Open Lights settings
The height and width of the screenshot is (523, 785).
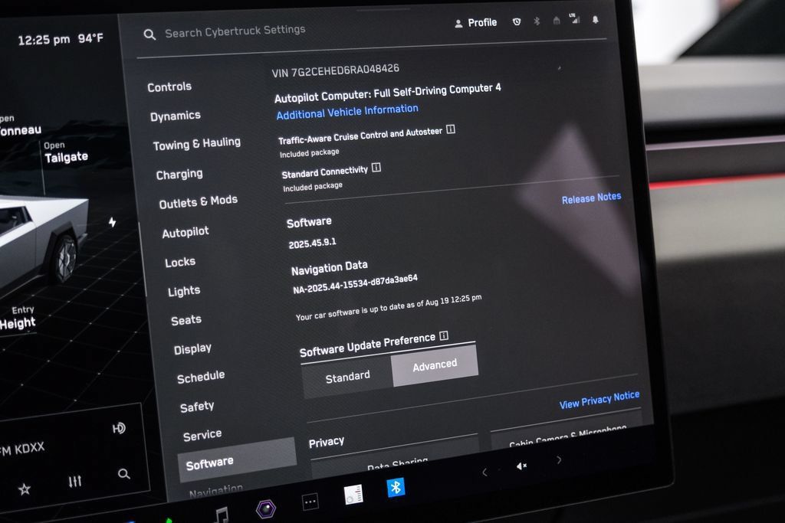click(184, 291)
